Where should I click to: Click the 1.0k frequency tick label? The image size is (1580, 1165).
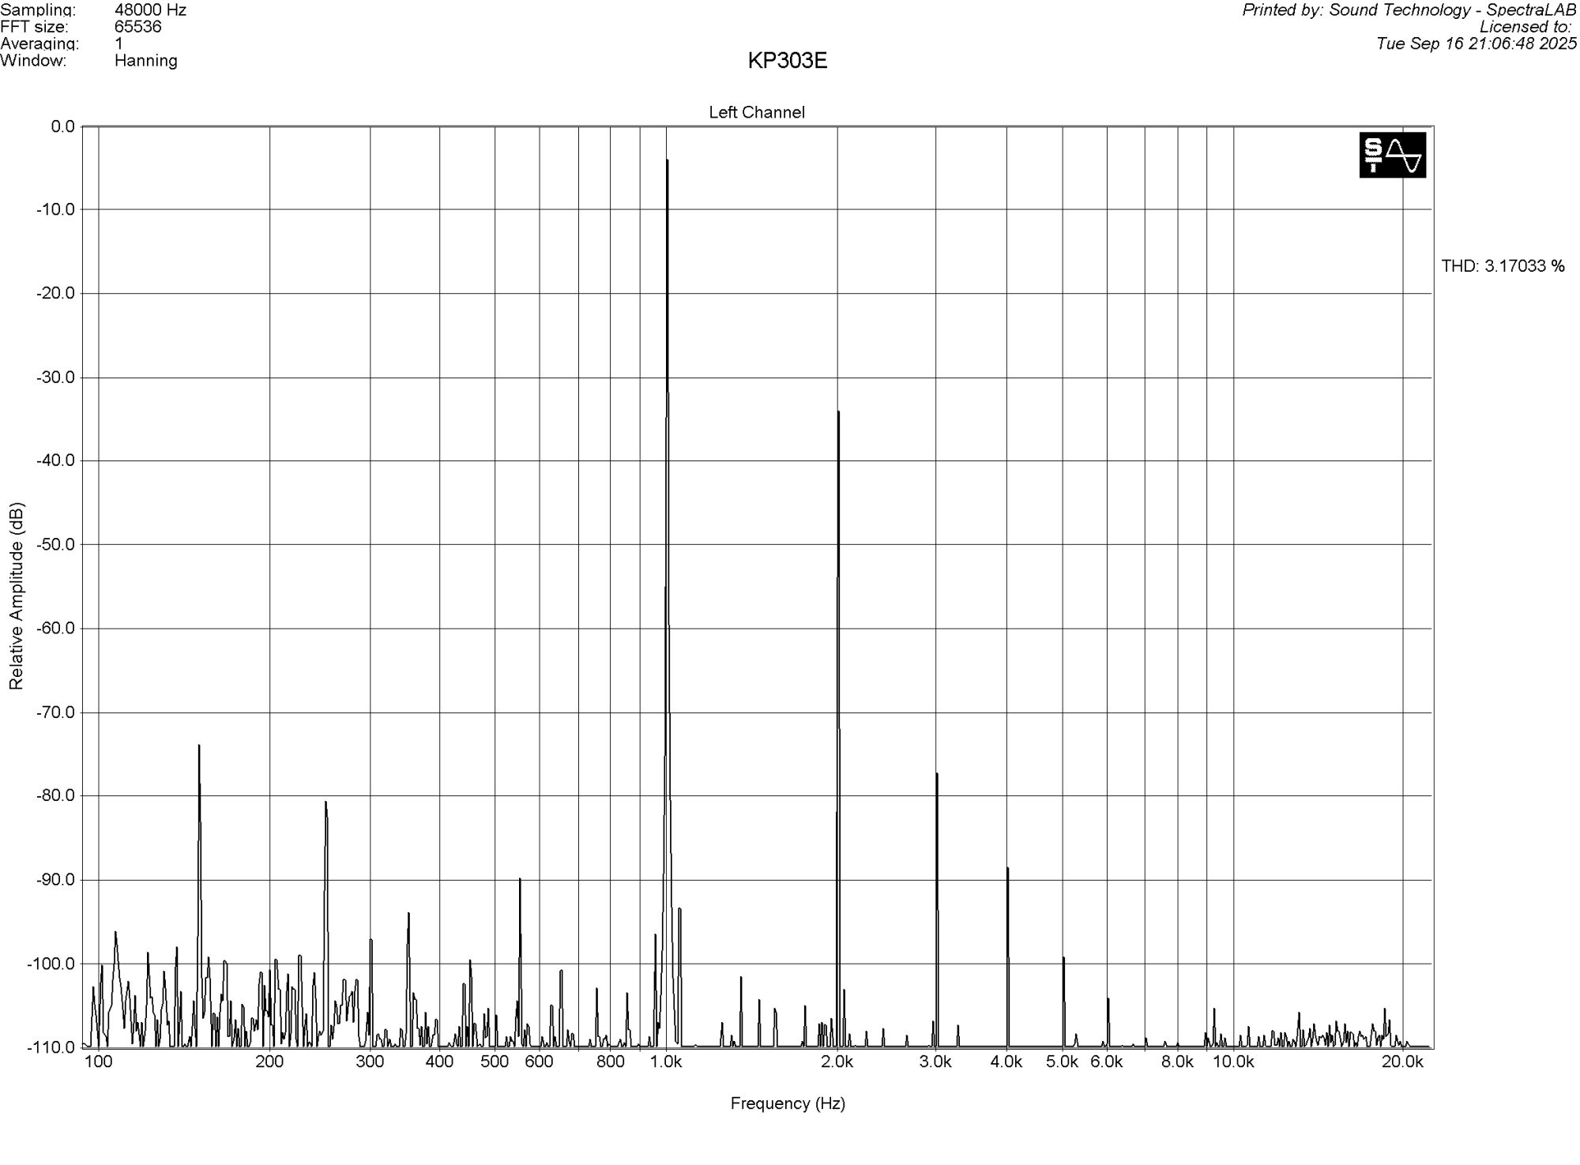click(x=666, y=1062)
